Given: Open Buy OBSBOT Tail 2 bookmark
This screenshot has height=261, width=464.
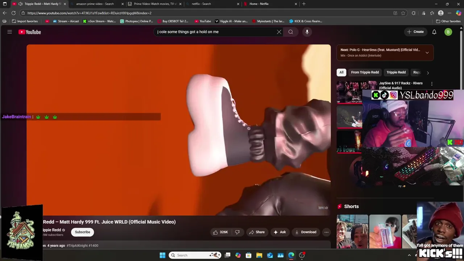Looking at the screenshot, I should pyautogui.click(x=173, y=21).
